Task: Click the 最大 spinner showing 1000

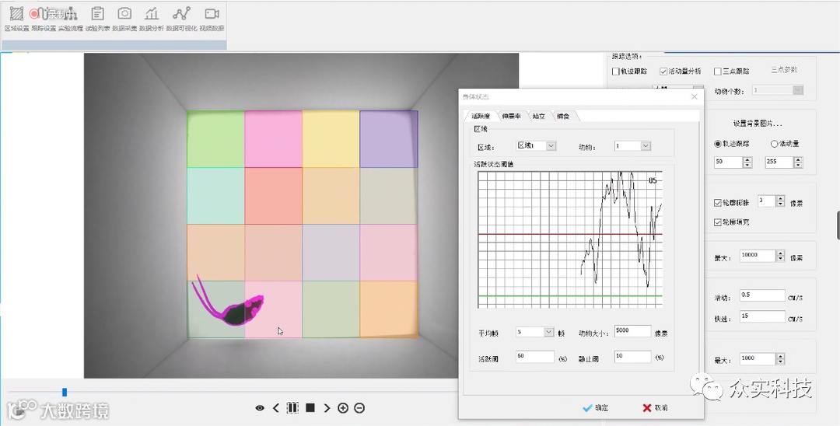Action: click(761, 358)
